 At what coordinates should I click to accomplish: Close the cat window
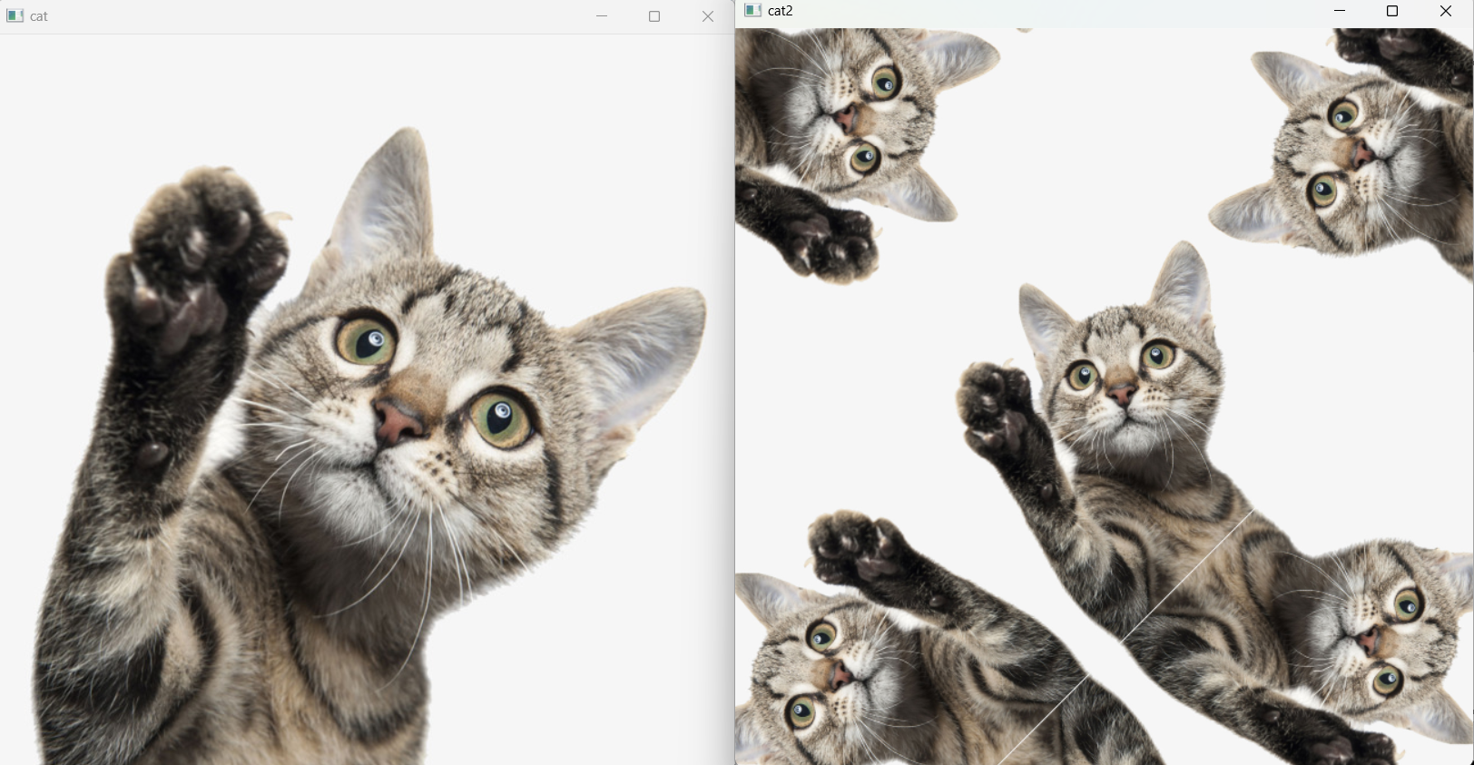coord(708,16)
